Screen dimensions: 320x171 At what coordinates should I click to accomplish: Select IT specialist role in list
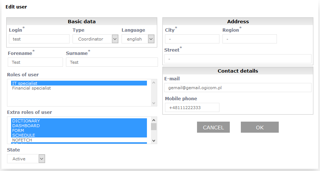(x=79, y=83)
